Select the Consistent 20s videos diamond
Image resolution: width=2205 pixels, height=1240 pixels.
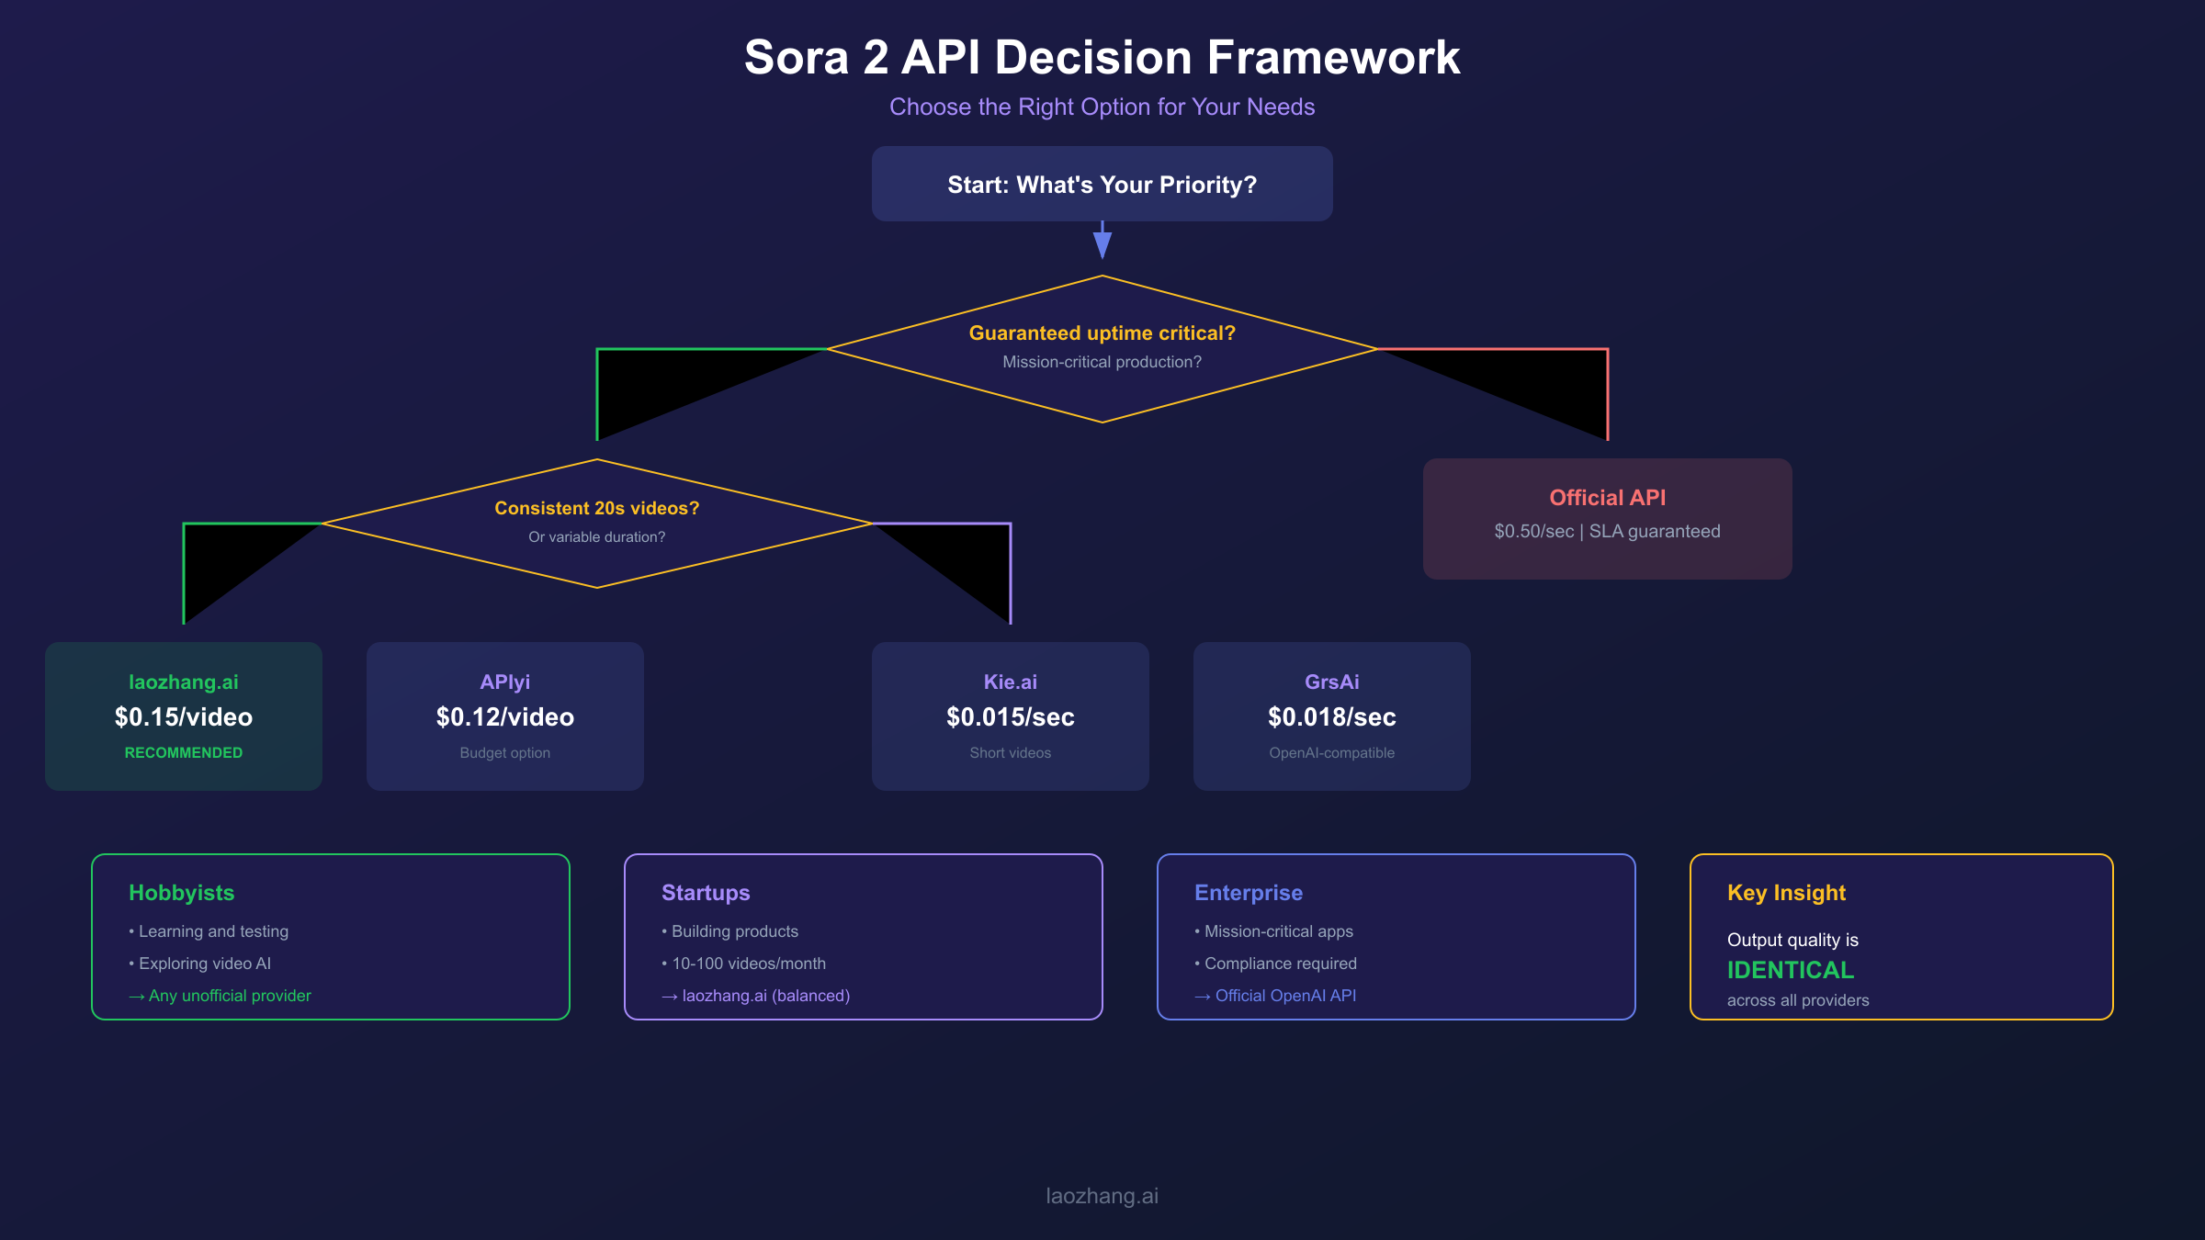point(596,522)
